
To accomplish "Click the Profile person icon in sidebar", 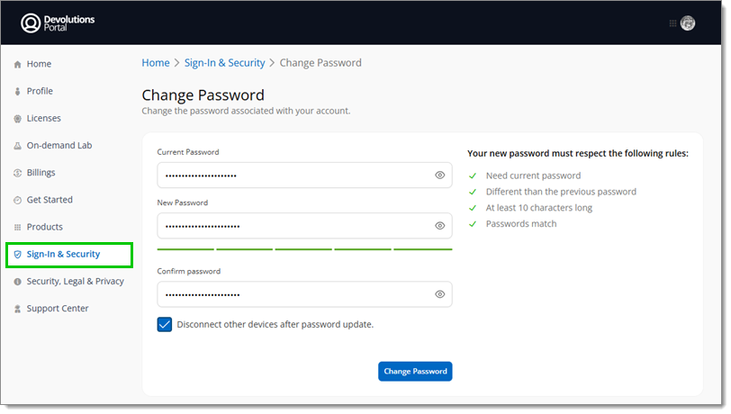I will [18, 92].
